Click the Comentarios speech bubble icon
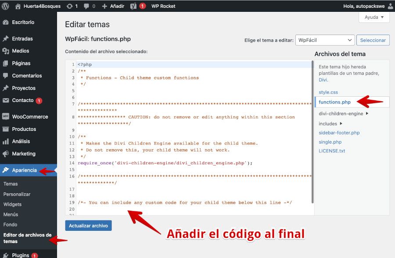This screenshot has width=395, height=258. point(6,76)
